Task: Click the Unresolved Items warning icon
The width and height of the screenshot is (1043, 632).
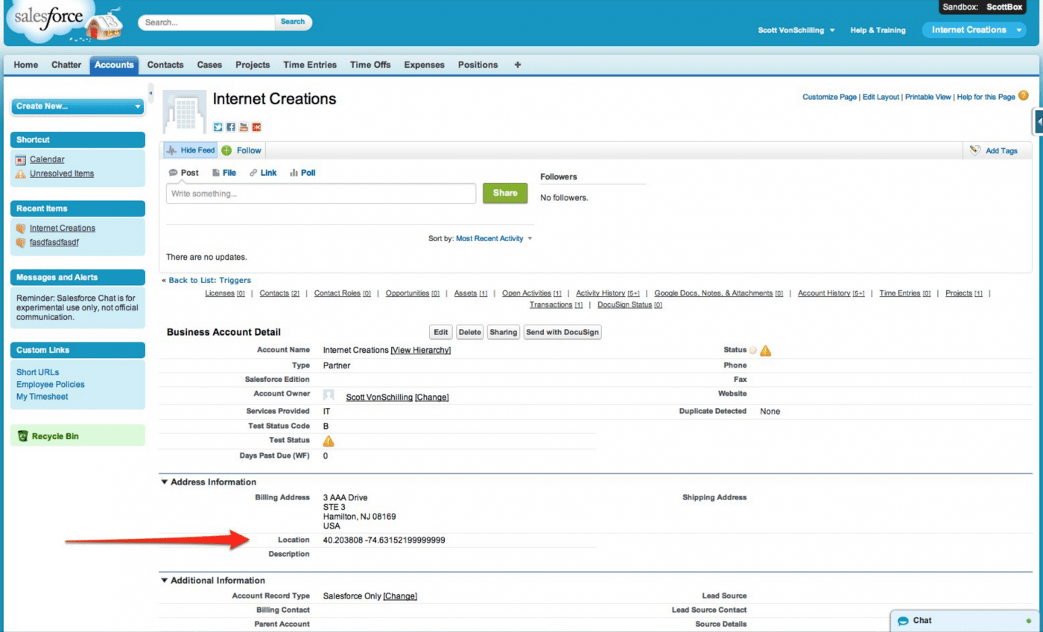Action: coord(21,174)
